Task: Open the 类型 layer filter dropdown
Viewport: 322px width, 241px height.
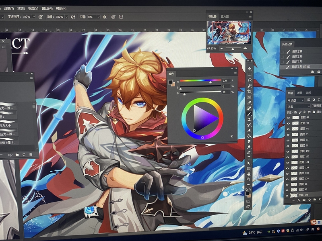Action: (295, 100)
